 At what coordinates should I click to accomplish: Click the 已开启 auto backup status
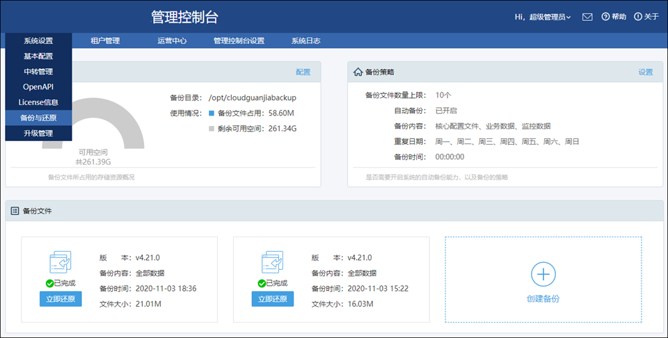pos(446,111)
